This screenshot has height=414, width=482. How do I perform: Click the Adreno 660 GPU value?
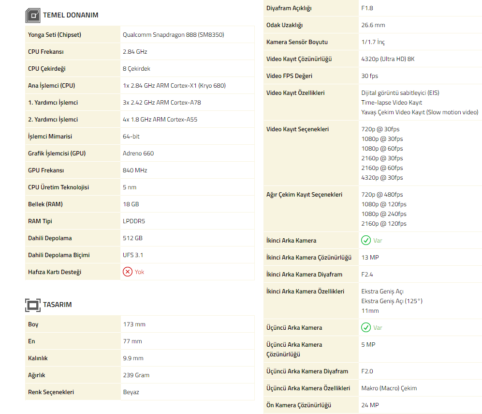click(138, 153)
